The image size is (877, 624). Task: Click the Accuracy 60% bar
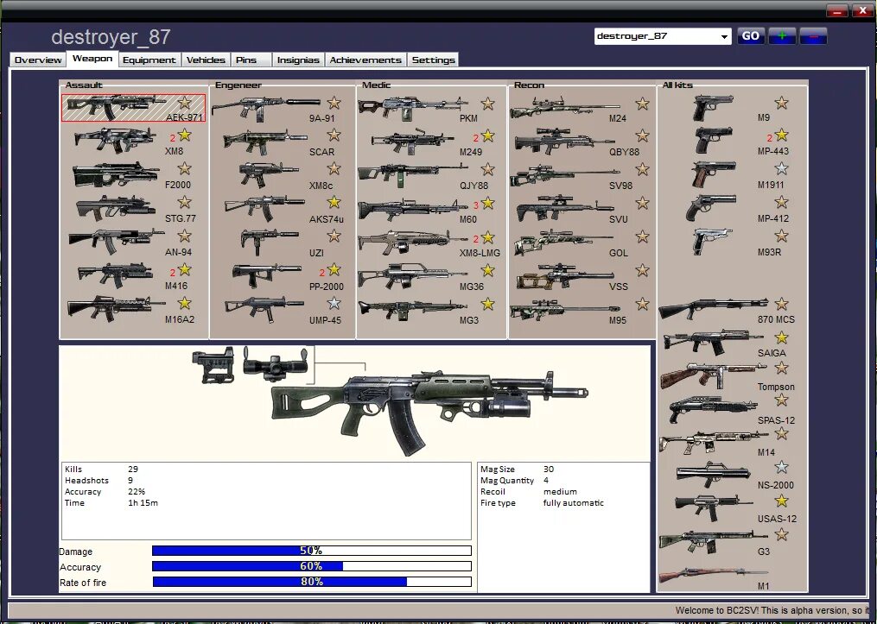[x=312, y=566]
